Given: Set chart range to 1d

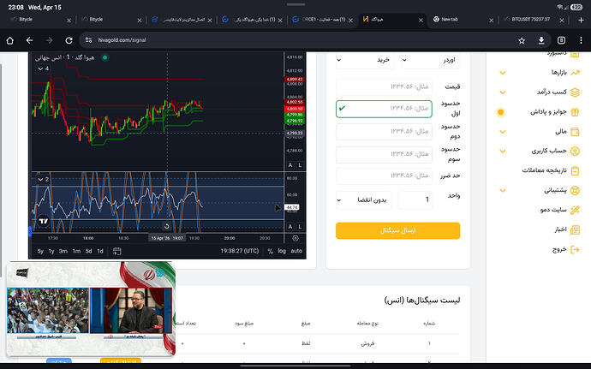Looking at the screenshot, I should (100, 251).
